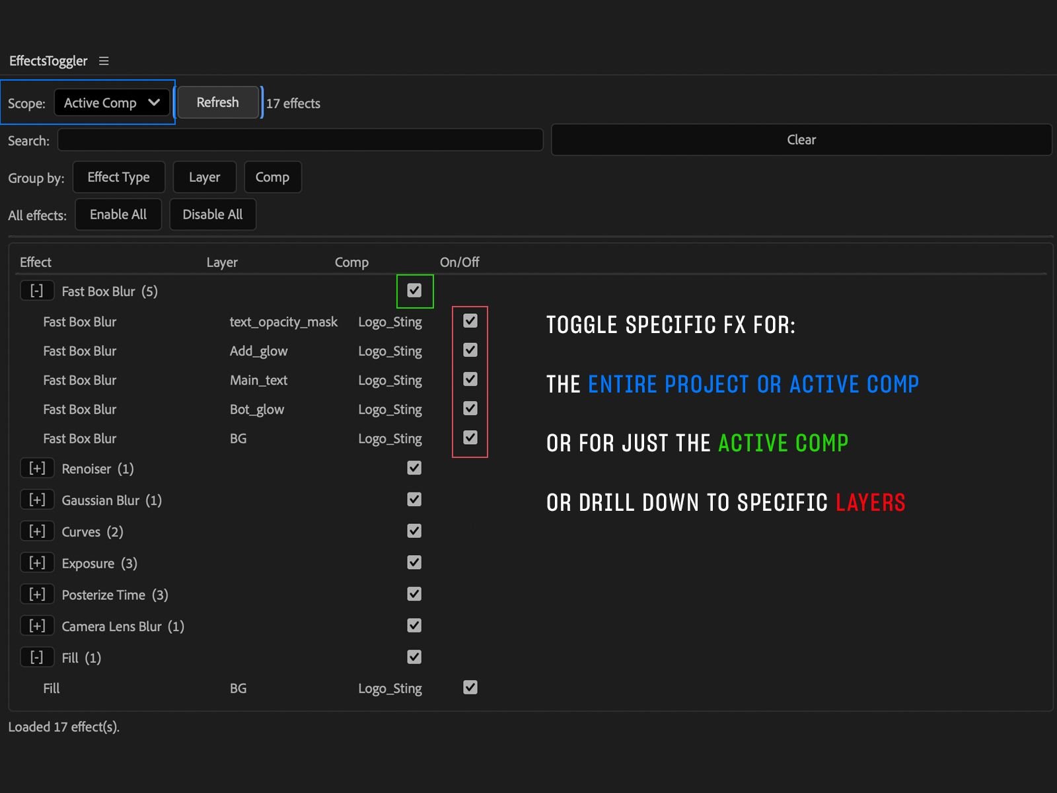Collapse the Fill effect group
1057x793 pixels.
pyautogui.click(x=37, y=658)
